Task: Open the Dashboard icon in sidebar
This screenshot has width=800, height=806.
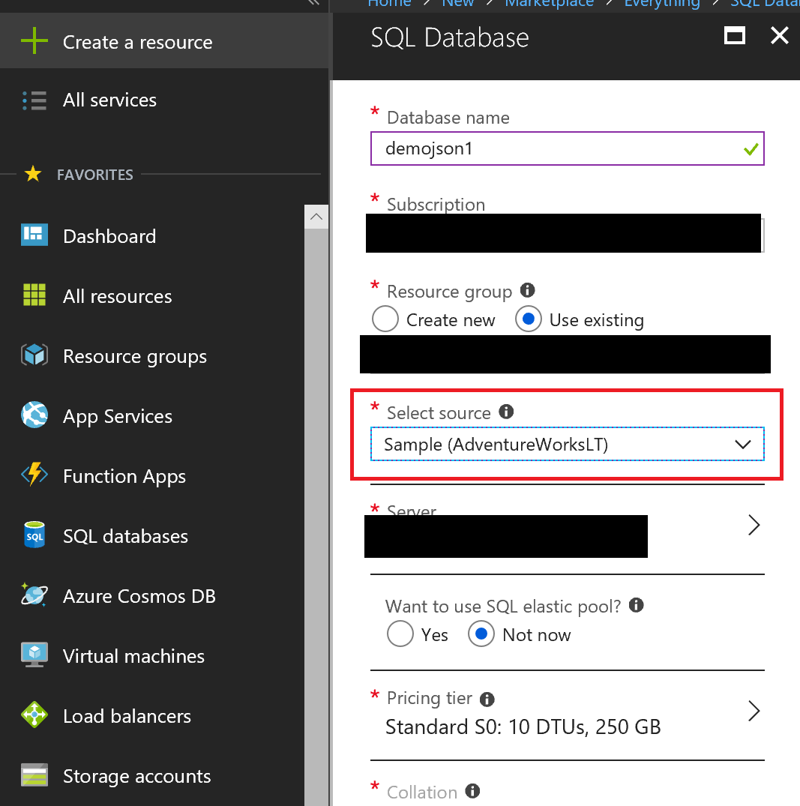Action: point(34,235)
